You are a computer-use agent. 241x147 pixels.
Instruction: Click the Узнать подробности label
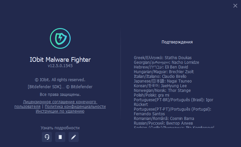[x=60, y=128]
